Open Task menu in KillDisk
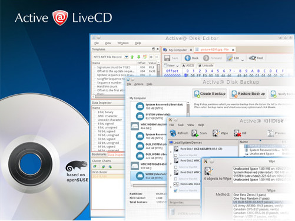The image size is (295, 221). coord(181,125)
